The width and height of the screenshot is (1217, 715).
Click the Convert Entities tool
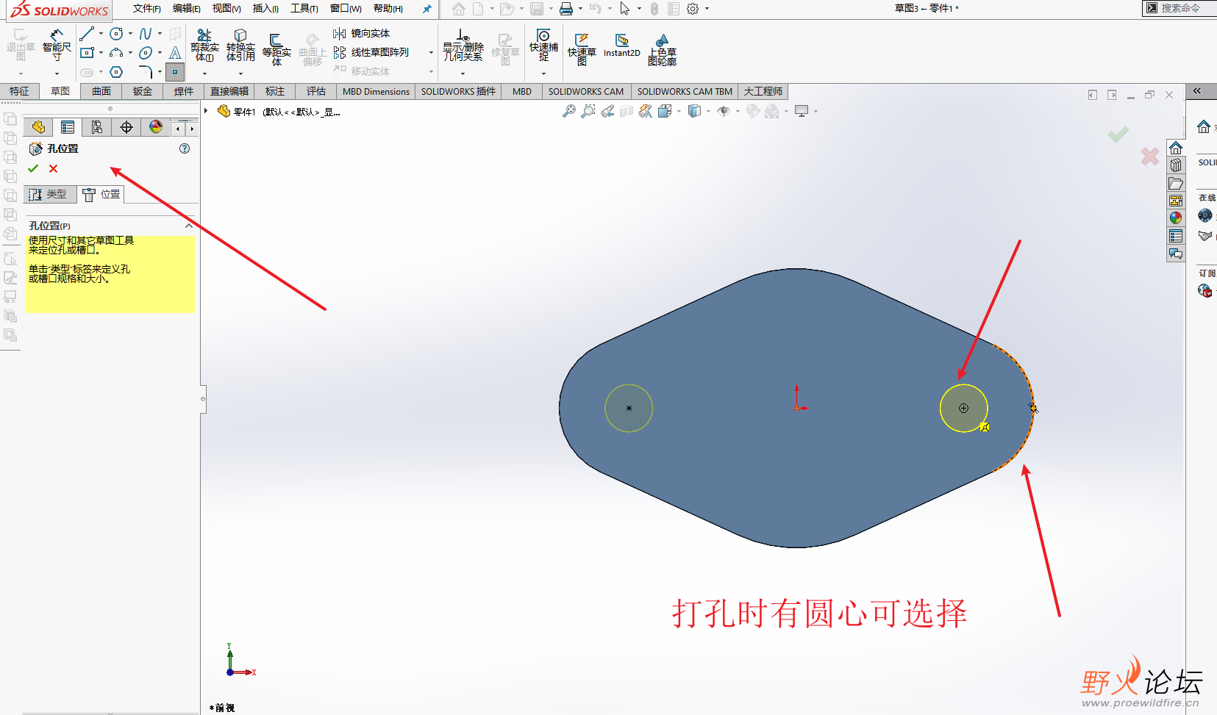click(240, 46)
